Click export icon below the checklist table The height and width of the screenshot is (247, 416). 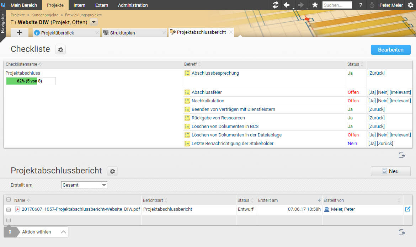[402, 155]
